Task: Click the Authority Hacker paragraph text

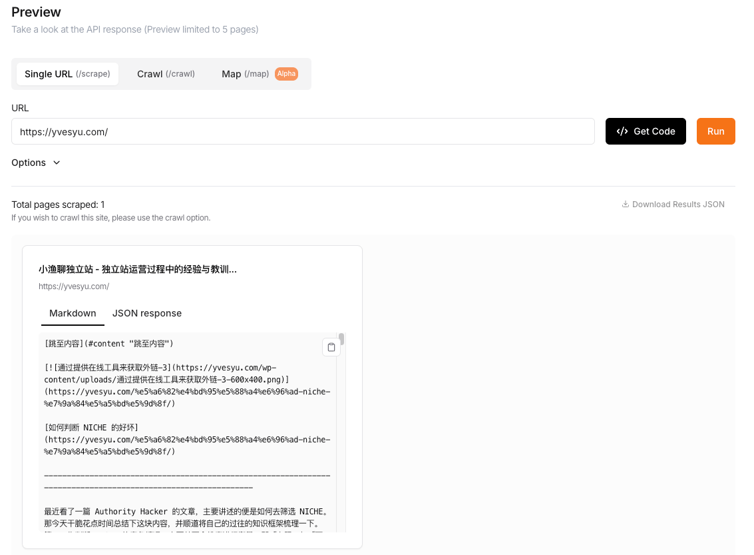Action: [x=186, y=518]
